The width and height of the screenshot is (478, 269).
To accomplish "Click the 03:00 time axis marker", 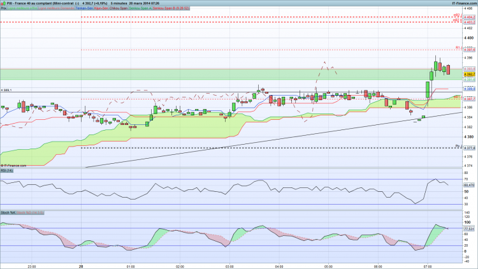I will (229, 266).
